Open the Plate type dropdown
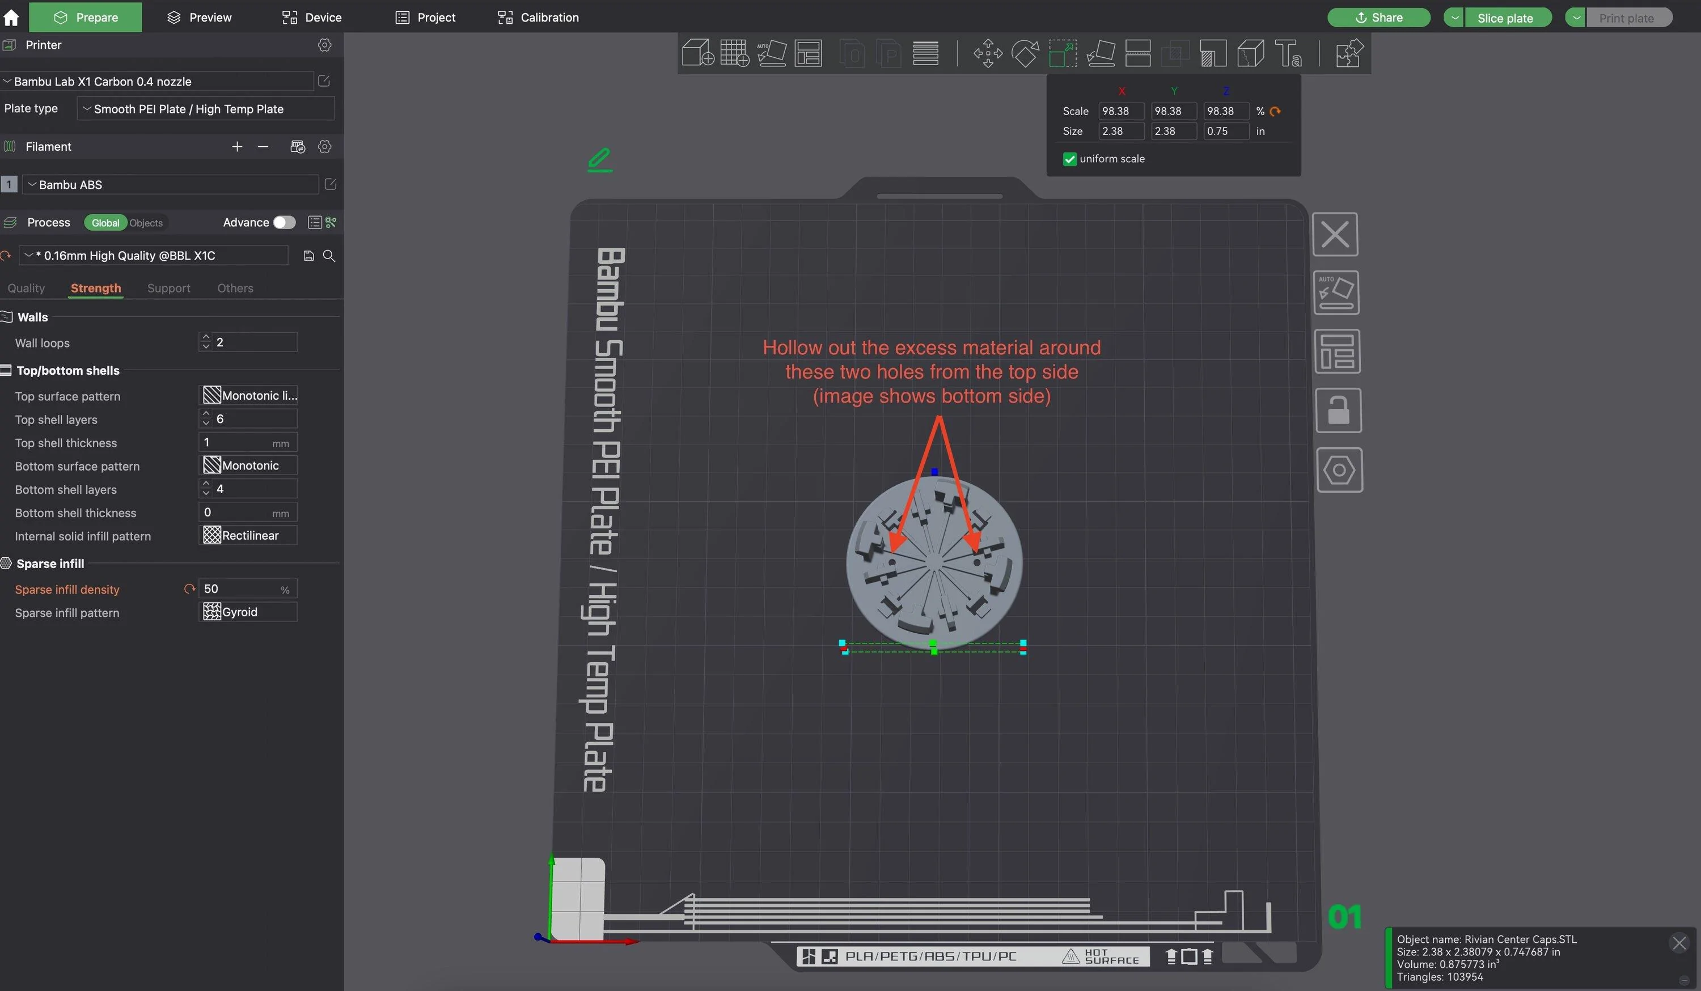This screenshot has height=991, width=1701. pos(206,109)
